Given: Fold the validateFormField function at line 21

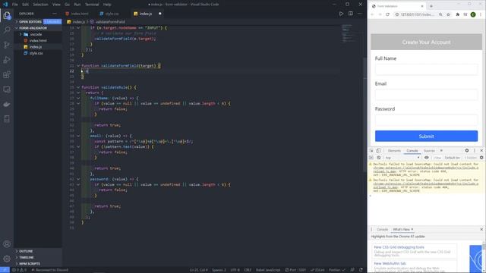Looking at the screenshot, I should 78,66.
